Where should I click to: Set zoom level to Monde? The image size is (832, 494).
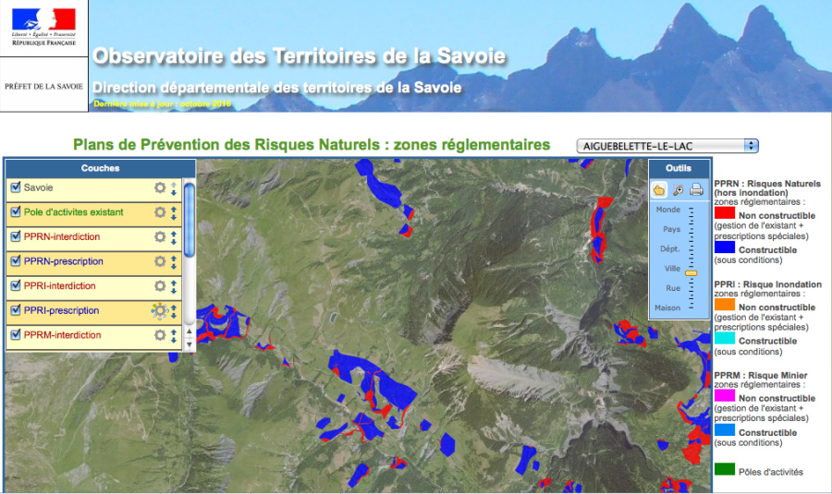[x=667, y=210]
